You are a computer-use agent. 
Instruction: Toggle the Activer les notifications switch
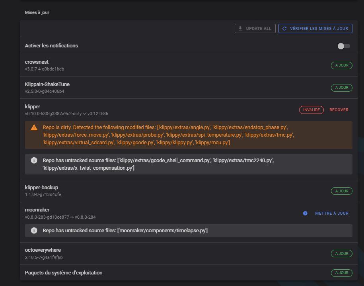(x=344, y=46)
